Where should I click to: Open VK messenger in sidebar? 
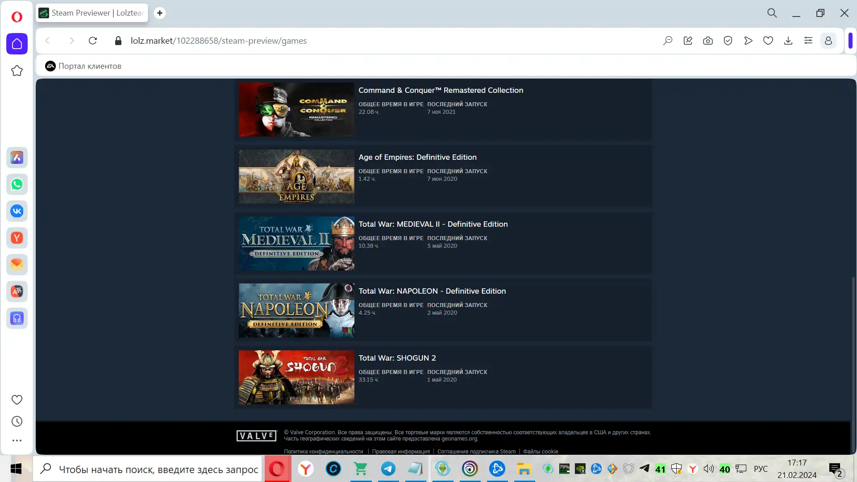coord(17,211)
